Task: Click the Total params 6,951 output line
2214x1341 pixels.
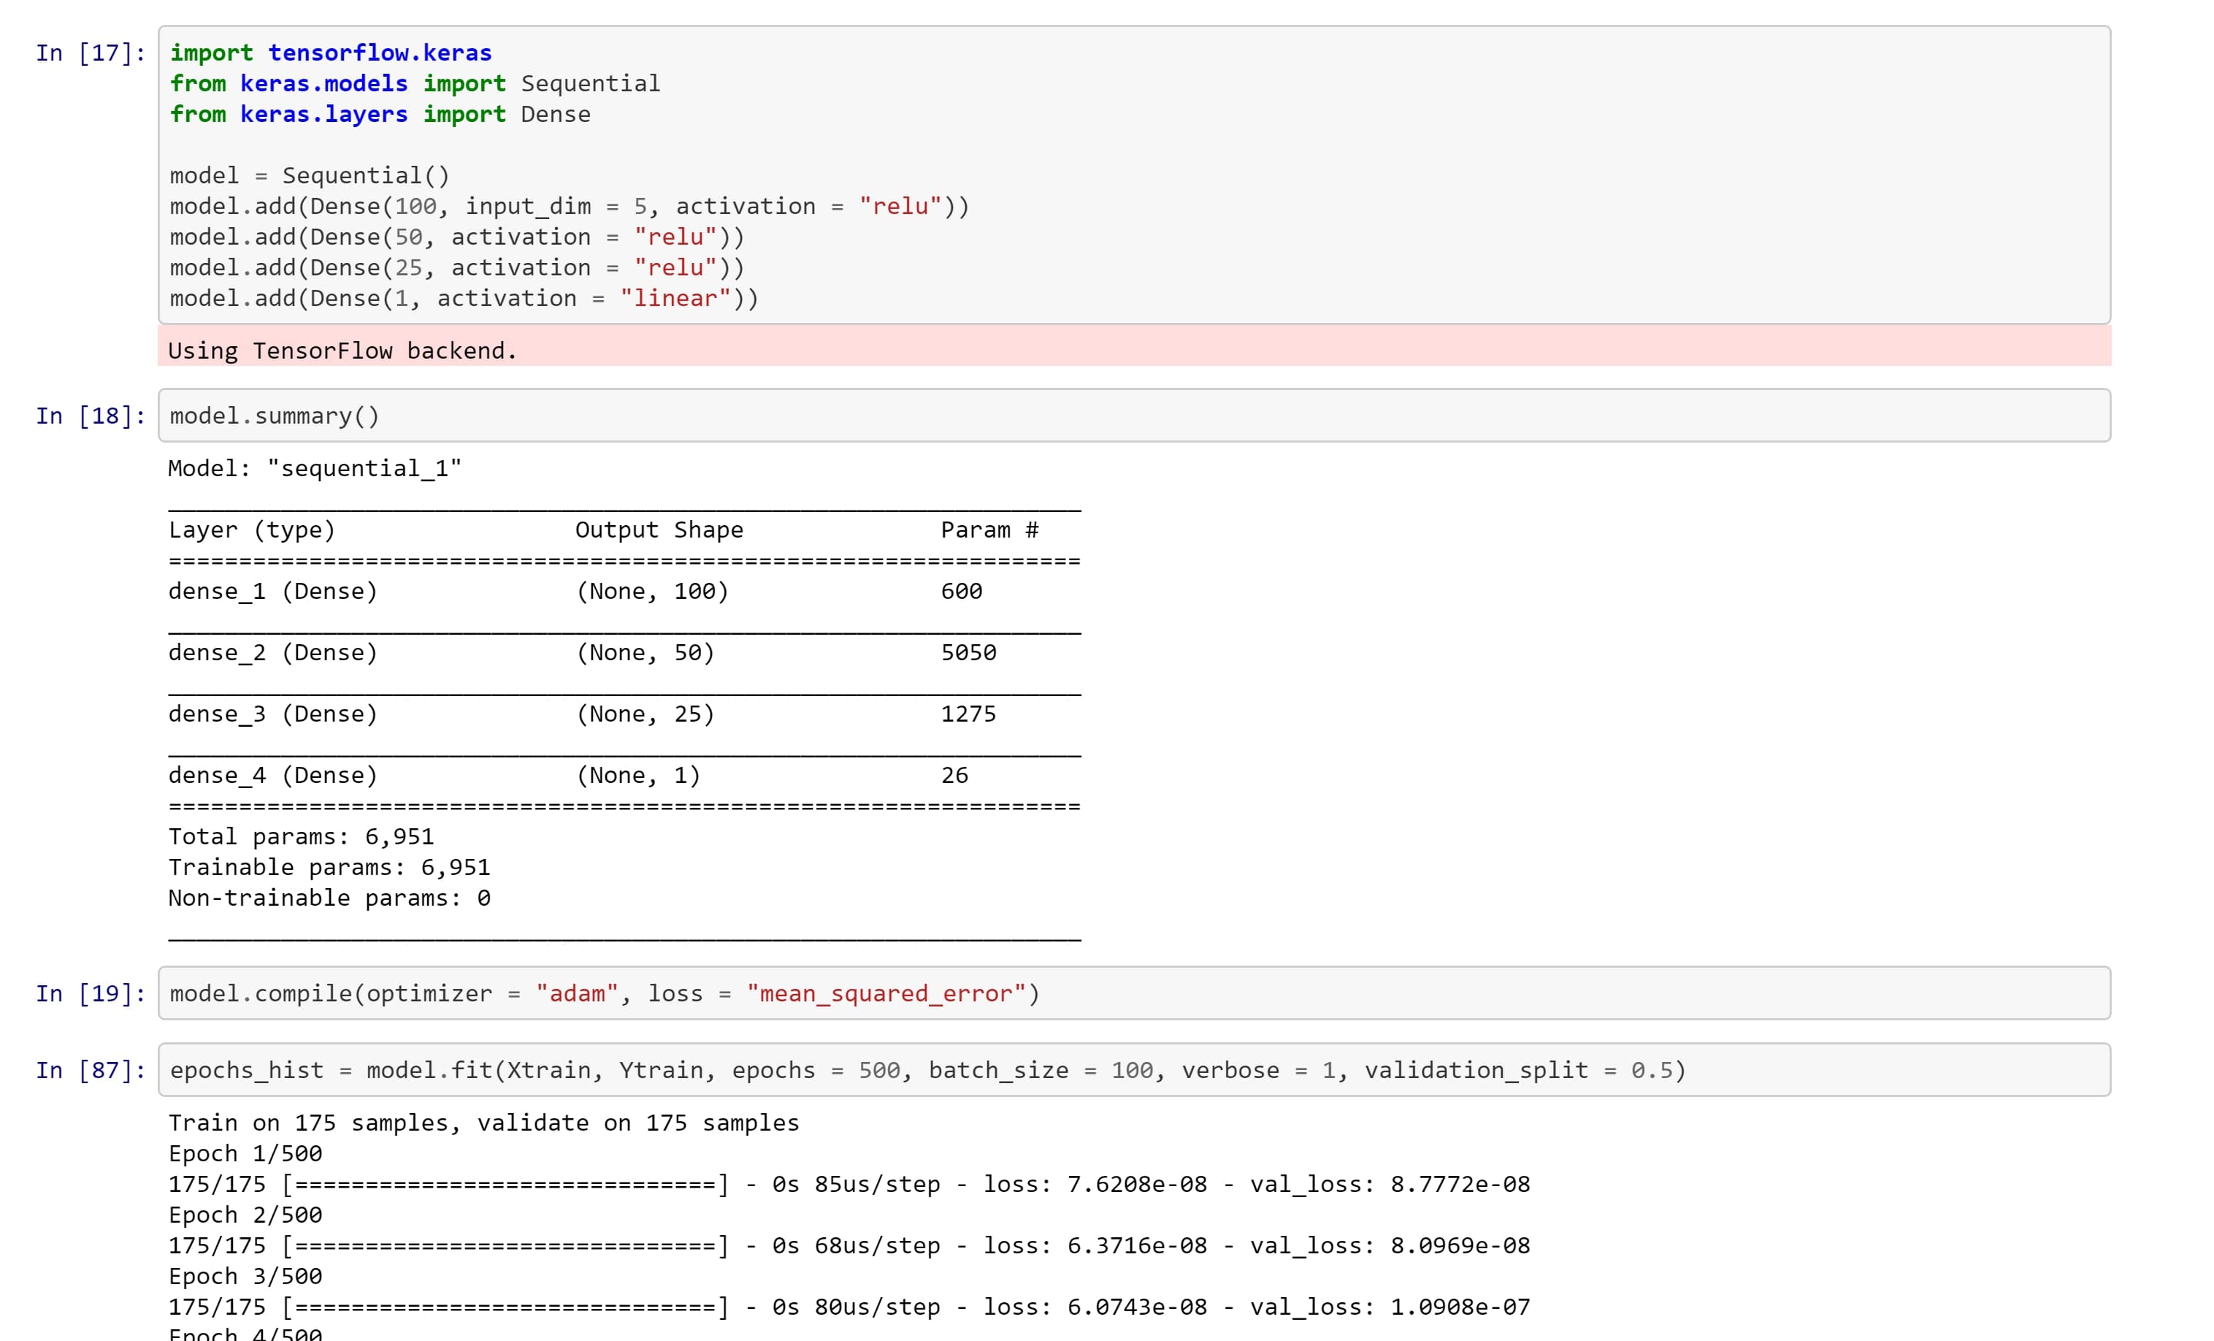Action: tap(301, 837)
